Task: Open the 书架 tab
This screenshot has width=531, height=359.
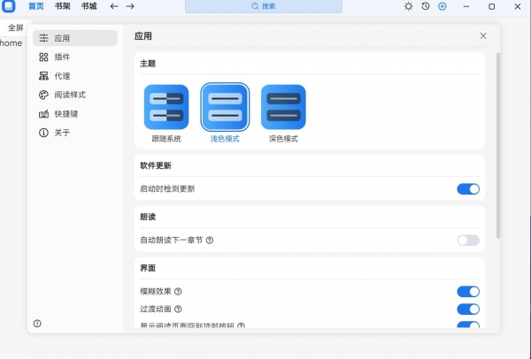Action: pyautogui.click(x=63, y=6)
